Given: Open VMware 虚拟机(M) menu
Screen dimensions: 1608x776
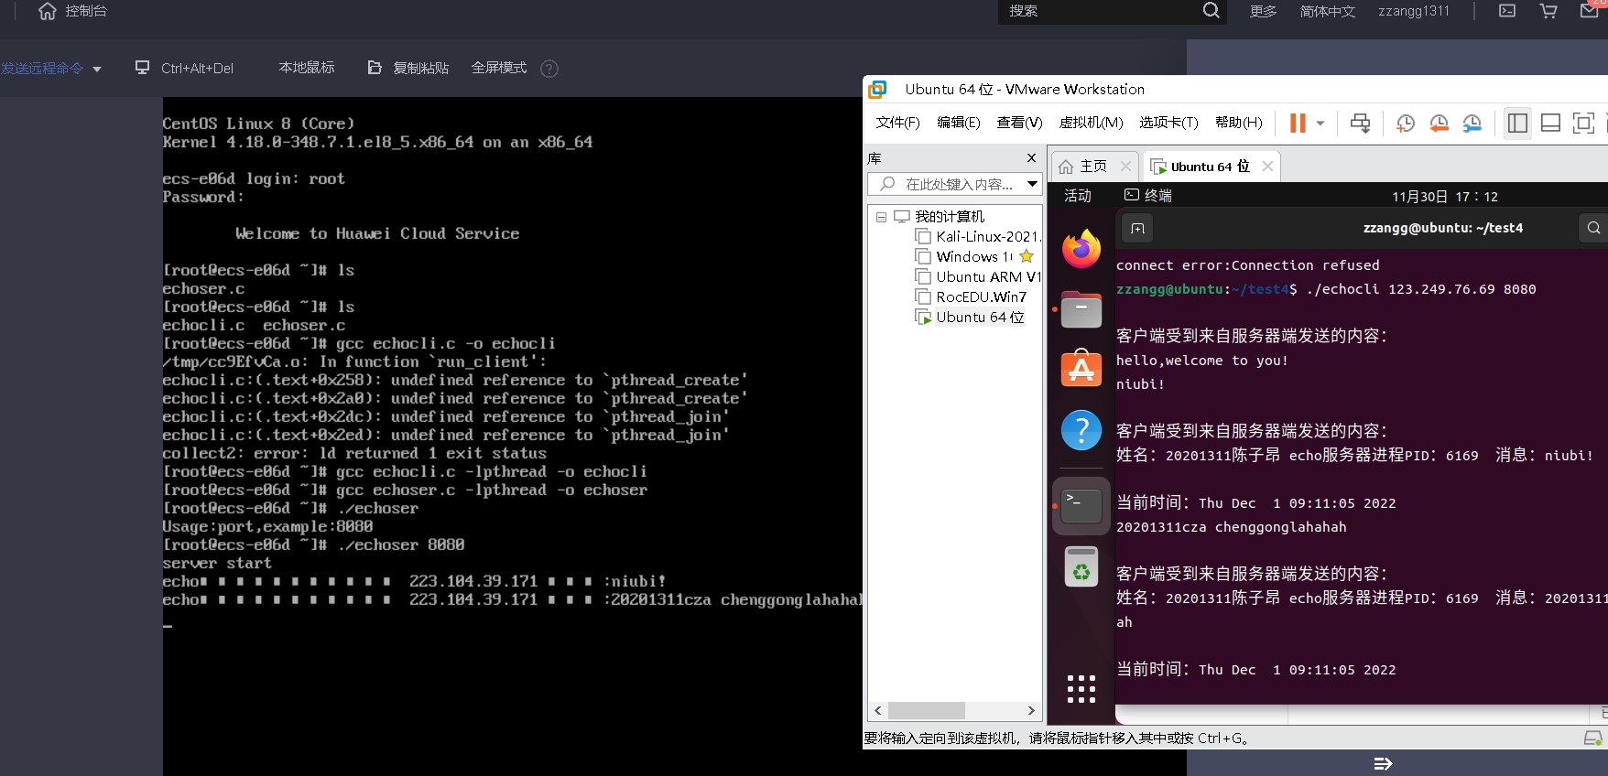Looking at the screenshot, I should pyautogui.click(x=1091, y=123).
